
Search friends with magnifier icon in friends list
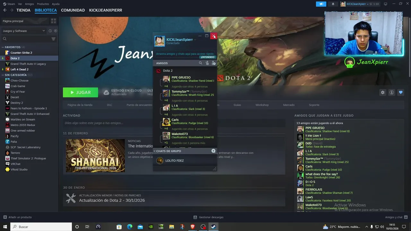point(200,63)
